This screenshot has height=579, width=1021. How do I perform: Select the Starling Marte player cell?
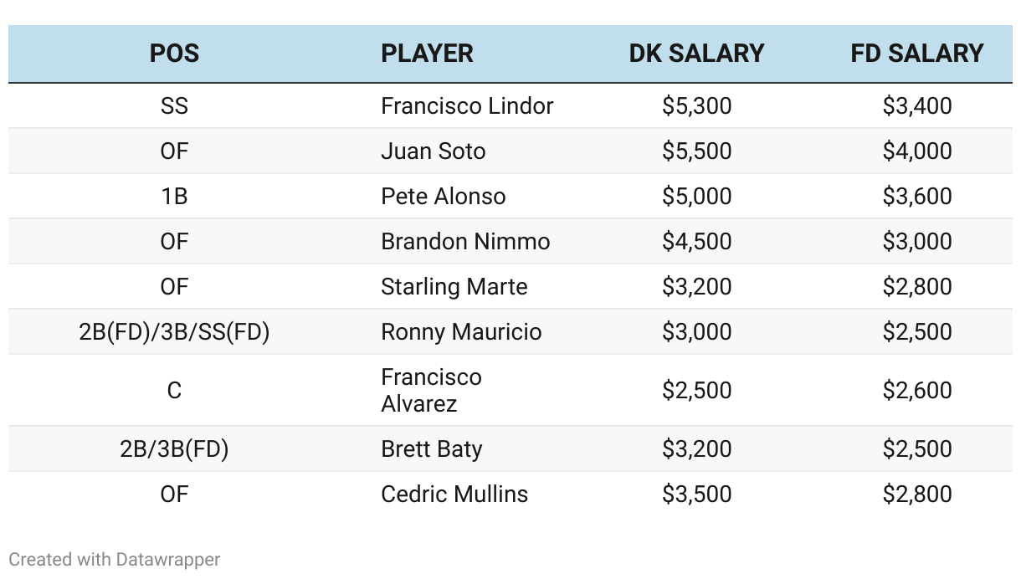[454, 287]
